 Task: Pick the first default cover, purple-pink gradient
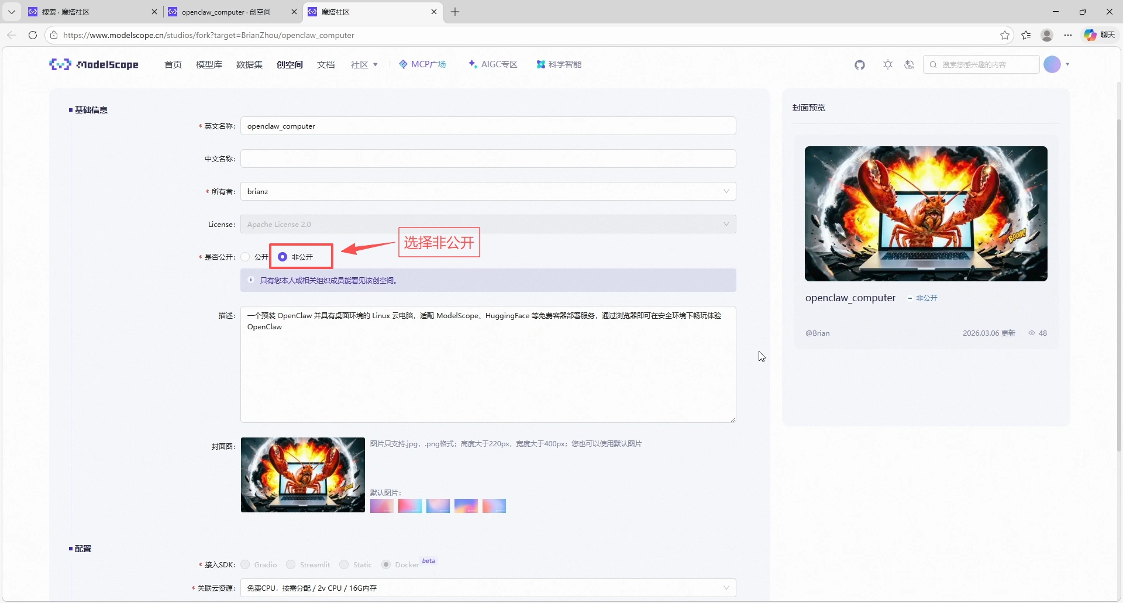pyautogui.click(x=382, y=506)
